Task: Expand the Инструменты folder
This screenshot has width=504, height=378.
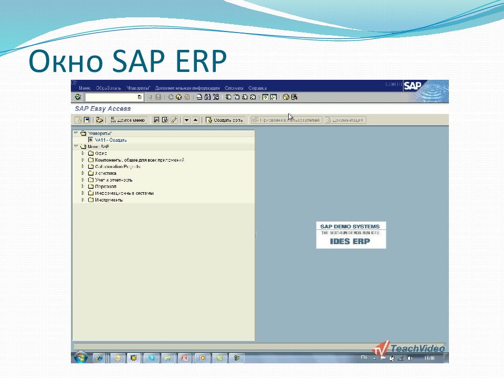Action: (x=82, y=199)
